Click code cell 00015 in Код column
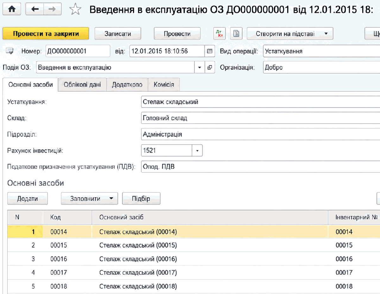 67,245
